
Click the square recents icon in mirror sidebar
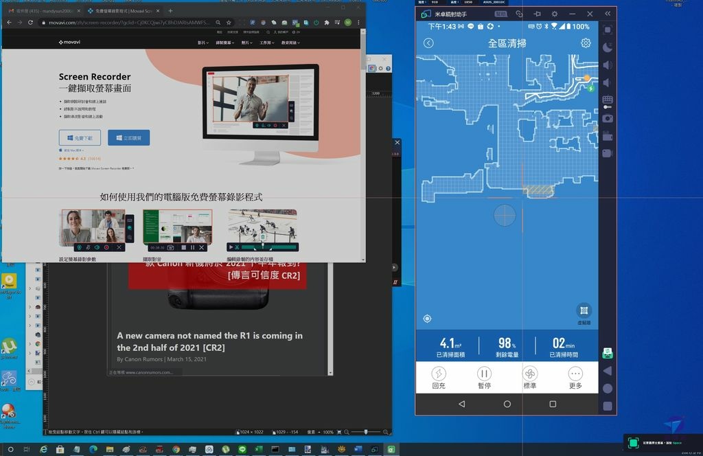click(x=608, y=407)
